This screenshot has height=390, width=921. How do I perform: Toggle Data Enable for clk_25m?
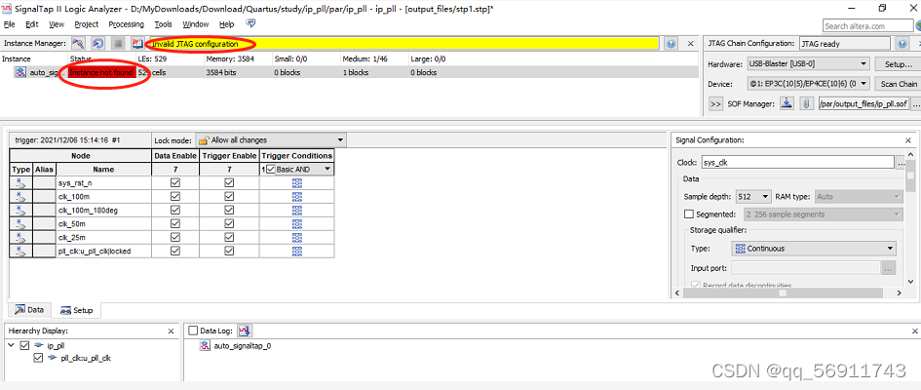(175, 237)
